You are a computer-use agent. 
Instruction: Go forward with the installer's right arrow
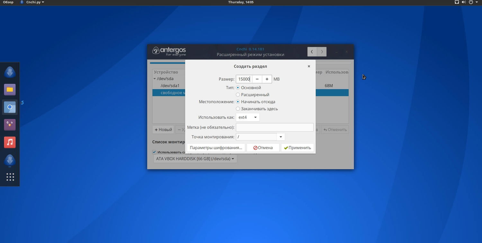click(x=322, y=52)
